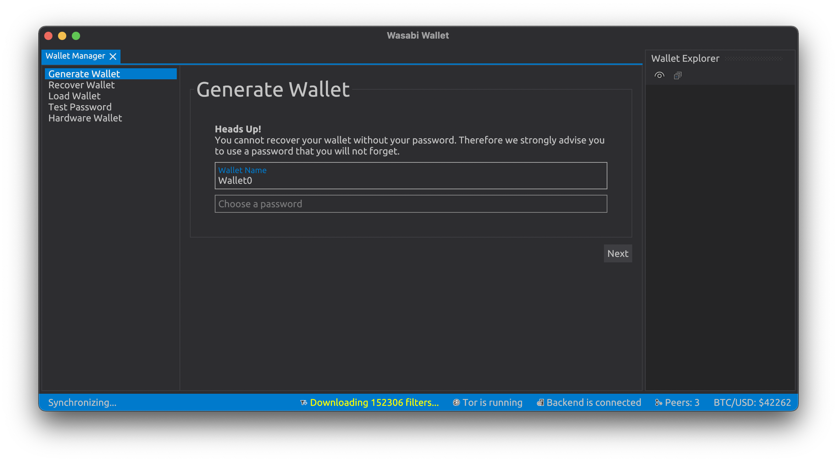837x462 pixels.
Task: Select Test Password from the left menu
Action: pyautogui.click(x=80, y=107)
